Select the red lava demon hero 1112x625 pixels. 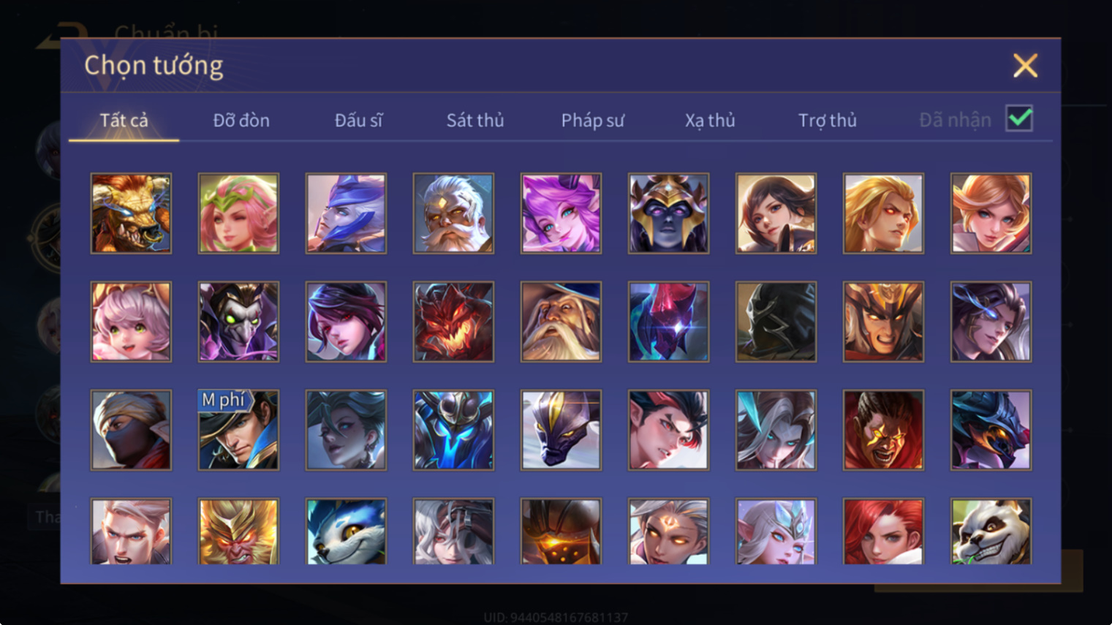(x=453, y=322)
